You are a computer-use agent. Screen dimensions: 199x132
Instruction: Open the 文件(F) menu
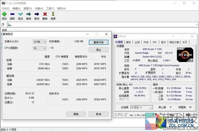click(6, 8)
